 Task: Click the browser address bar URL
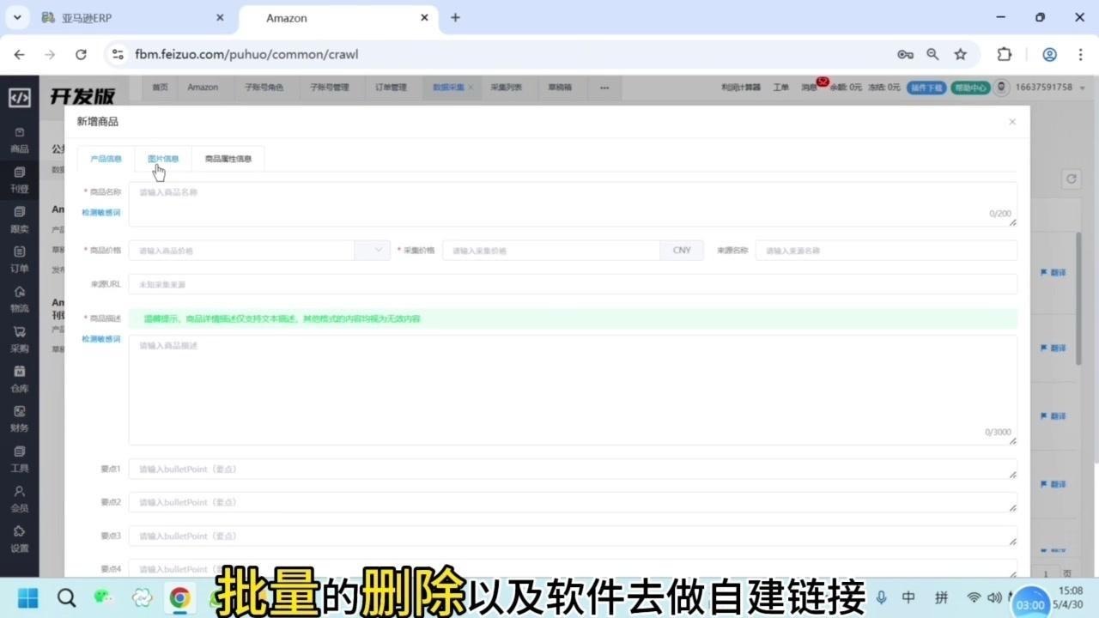(246, 54)
